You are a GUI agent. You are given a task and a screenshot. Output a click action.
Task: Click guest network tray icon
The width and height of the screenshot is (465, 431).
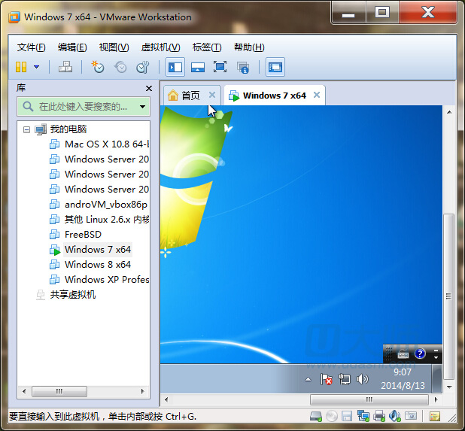tap(345, 379)
